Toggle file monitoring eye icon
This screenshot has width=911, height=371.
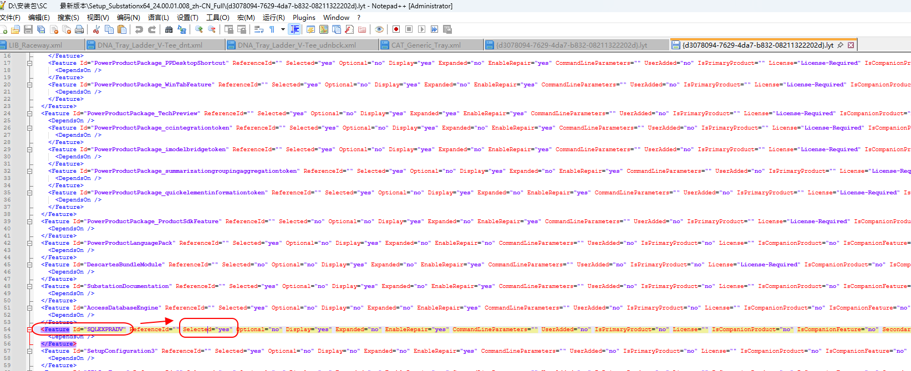[x=379, y=29]
